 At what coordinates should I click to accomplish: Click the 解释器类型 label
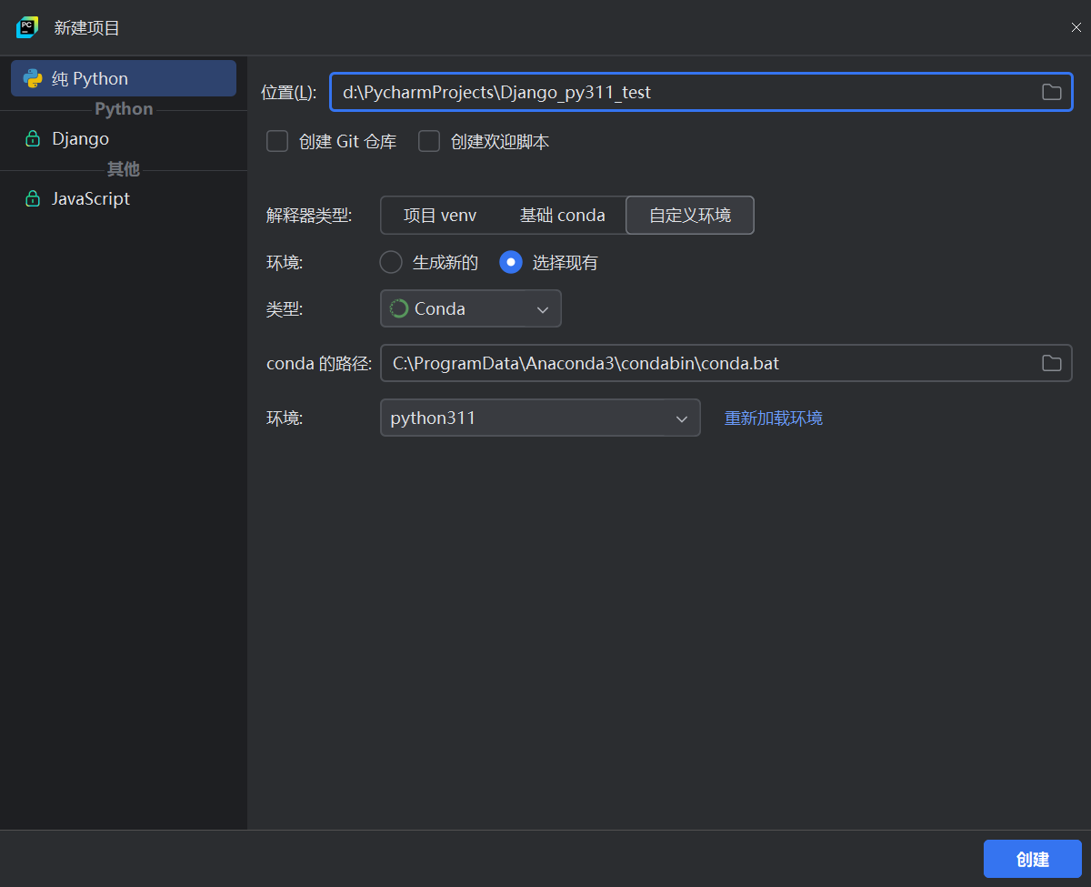[309, 216]
